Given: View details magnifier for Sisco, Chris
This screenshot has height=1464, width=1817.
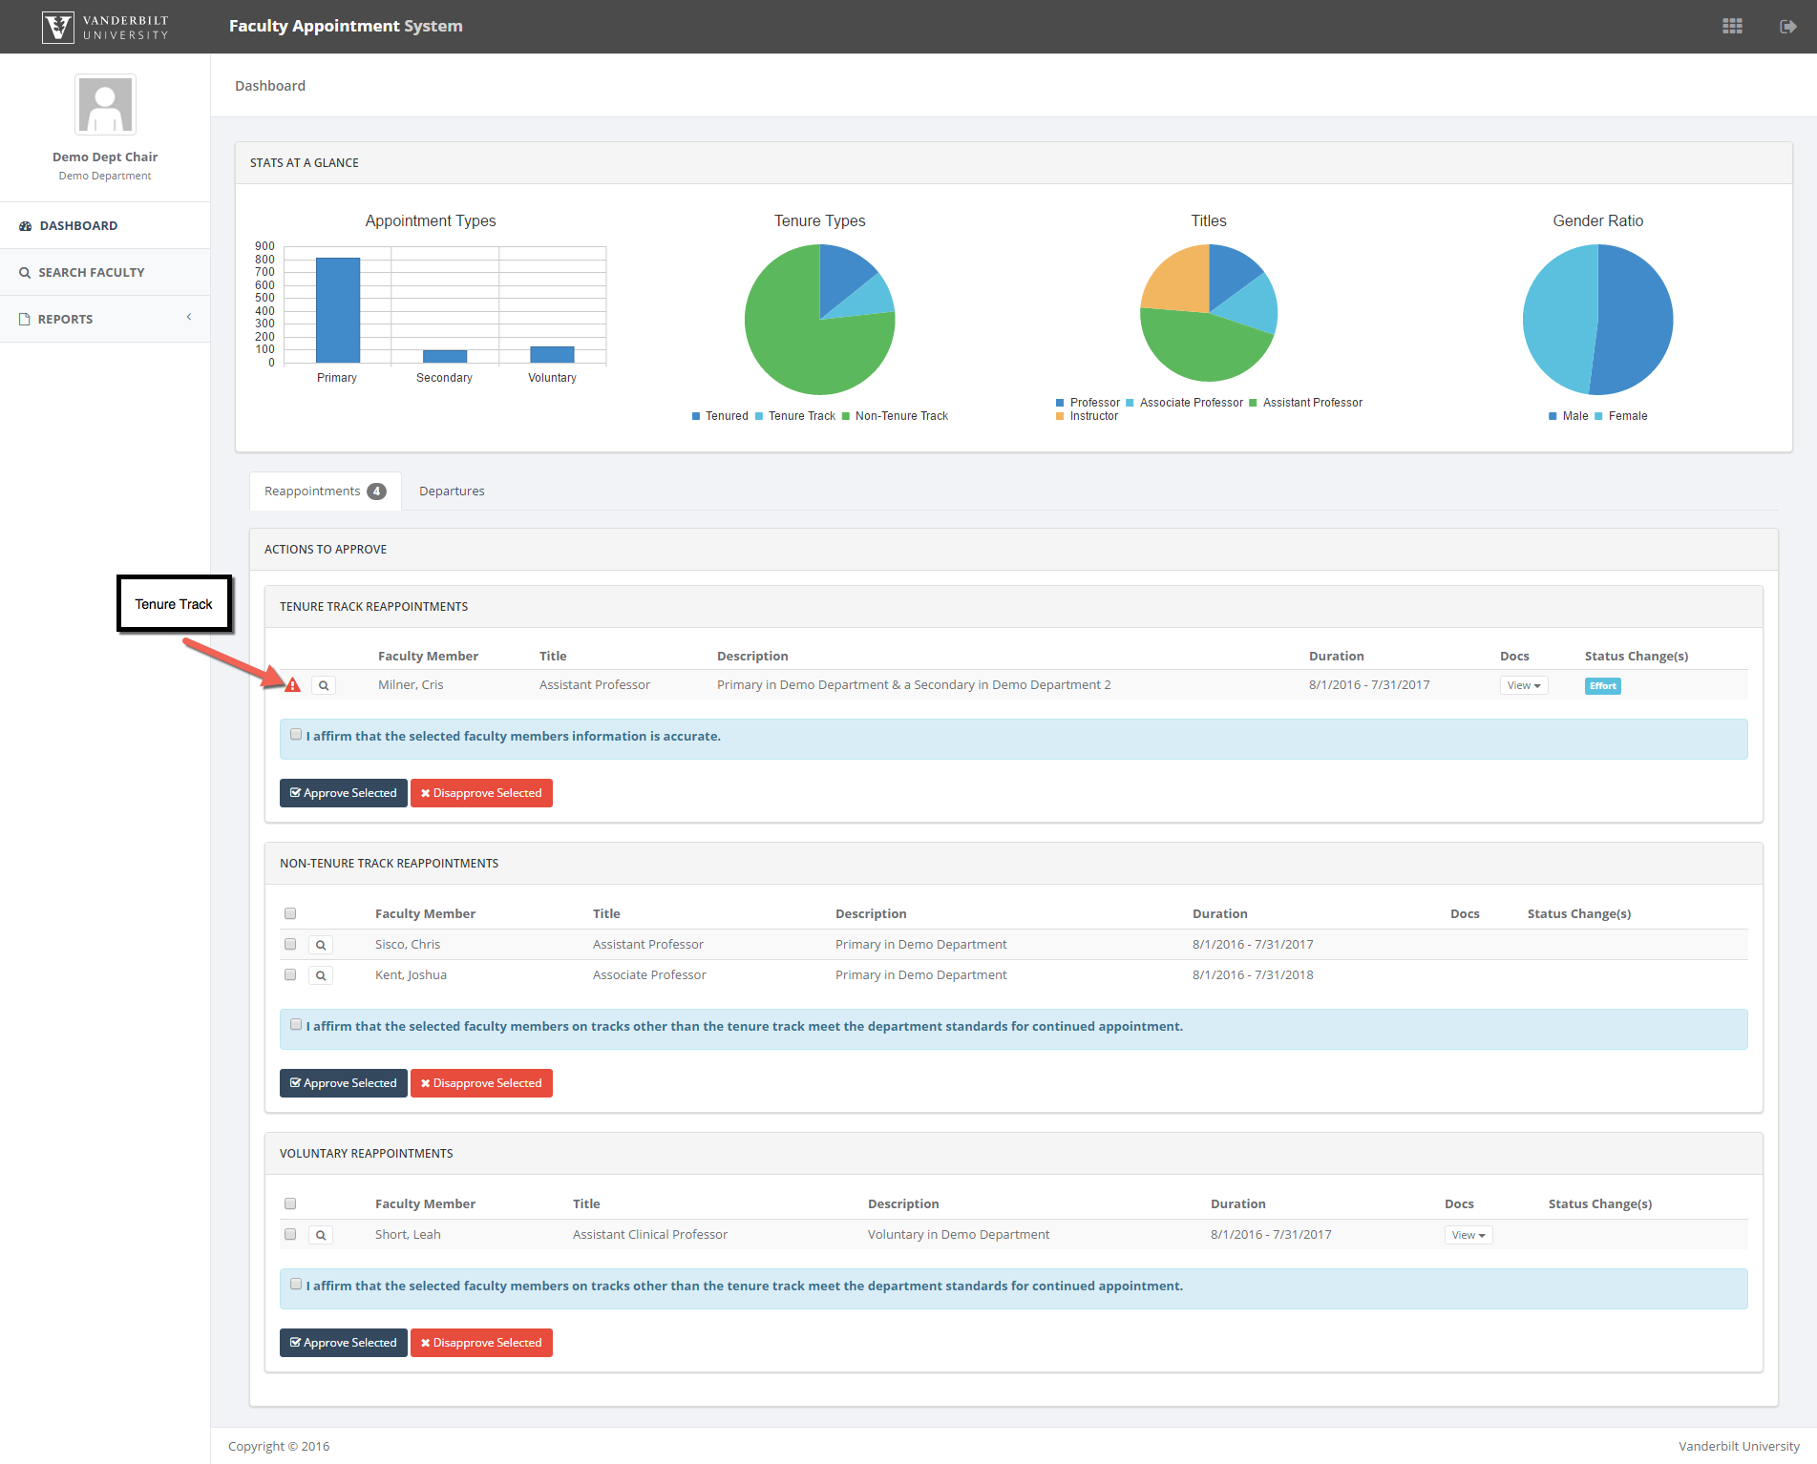Looking at the screenshot, I should (321, 945).
